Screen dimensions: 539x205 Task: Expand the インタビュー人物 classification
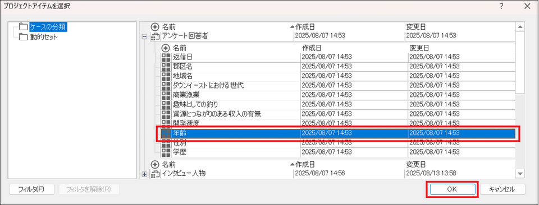(x=144, y=175)
